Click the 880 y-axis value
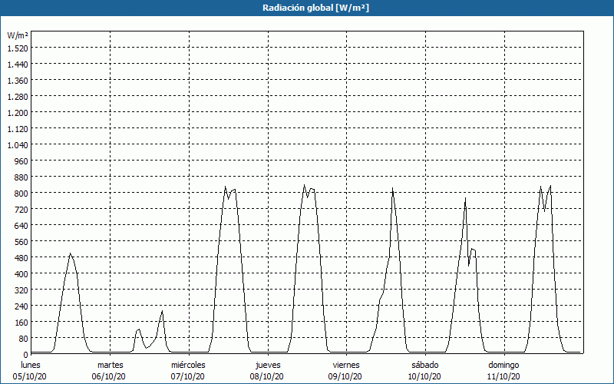Viewport: 614px width, 384px height. point(21,177)
